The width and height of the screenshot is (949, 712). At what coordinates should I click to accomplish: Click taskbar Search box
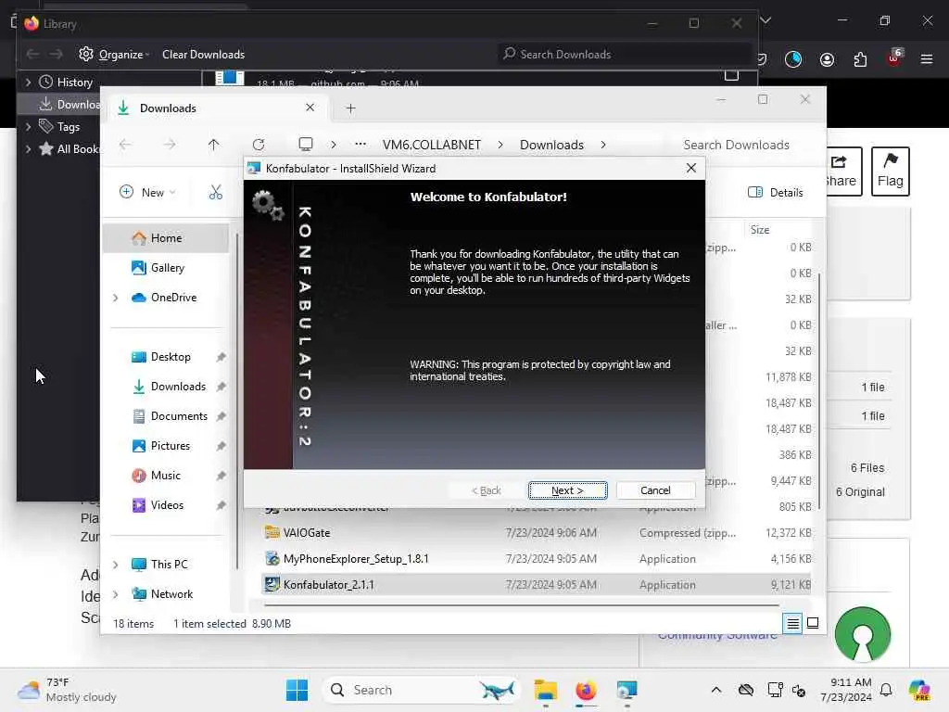click(422, 690)
